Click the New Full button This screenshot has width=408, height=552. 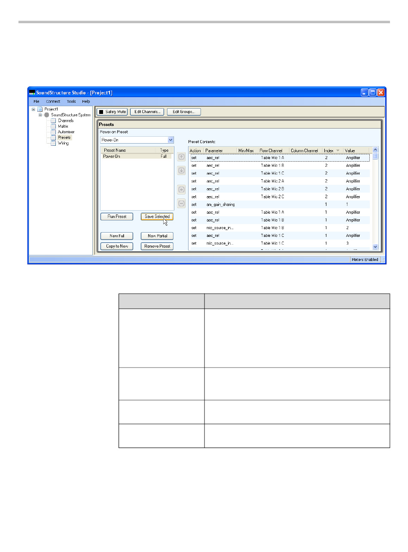(117, 236)
